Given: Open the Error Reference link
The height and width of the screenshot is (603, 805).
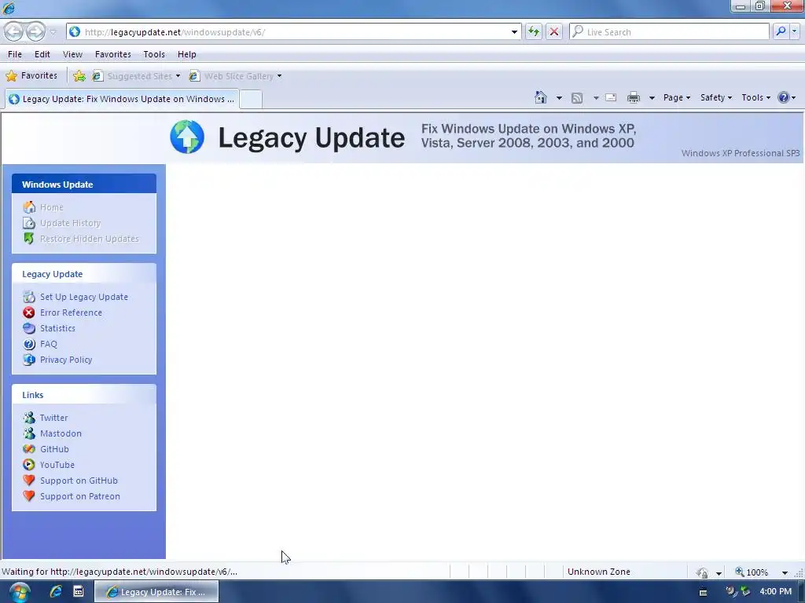Looking at the screenshot, I should [x=71, y=312].
